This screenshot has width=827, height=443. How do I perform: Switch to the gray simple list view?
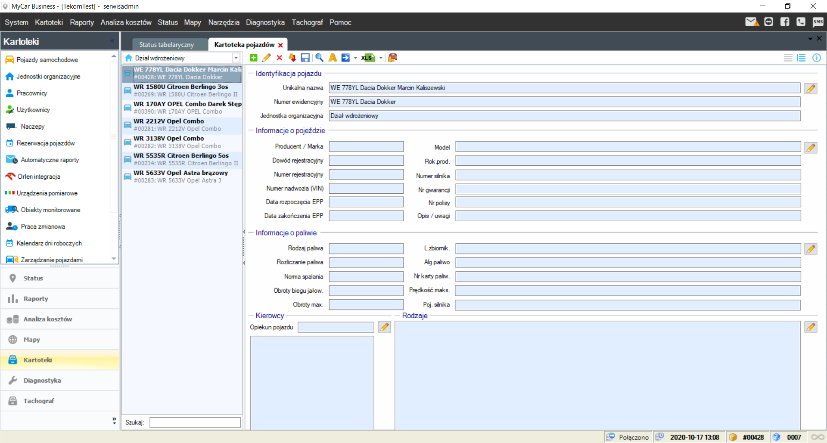pos(788,58)
